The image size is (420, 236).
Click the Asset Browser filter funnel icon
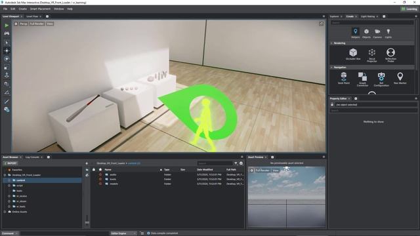coord(236,163)
